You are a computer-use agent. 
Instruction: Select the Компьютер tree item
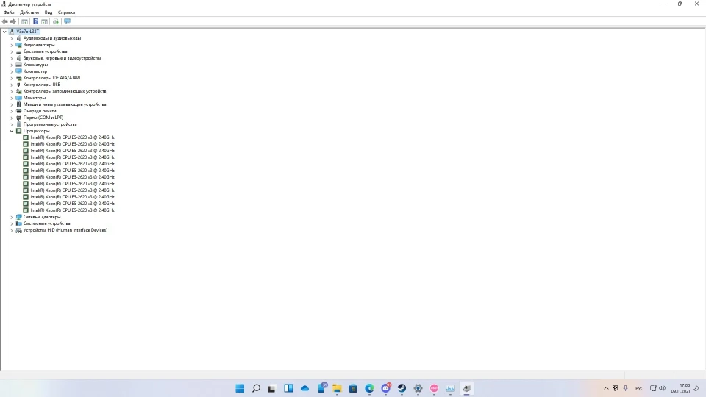pos(35,71)
